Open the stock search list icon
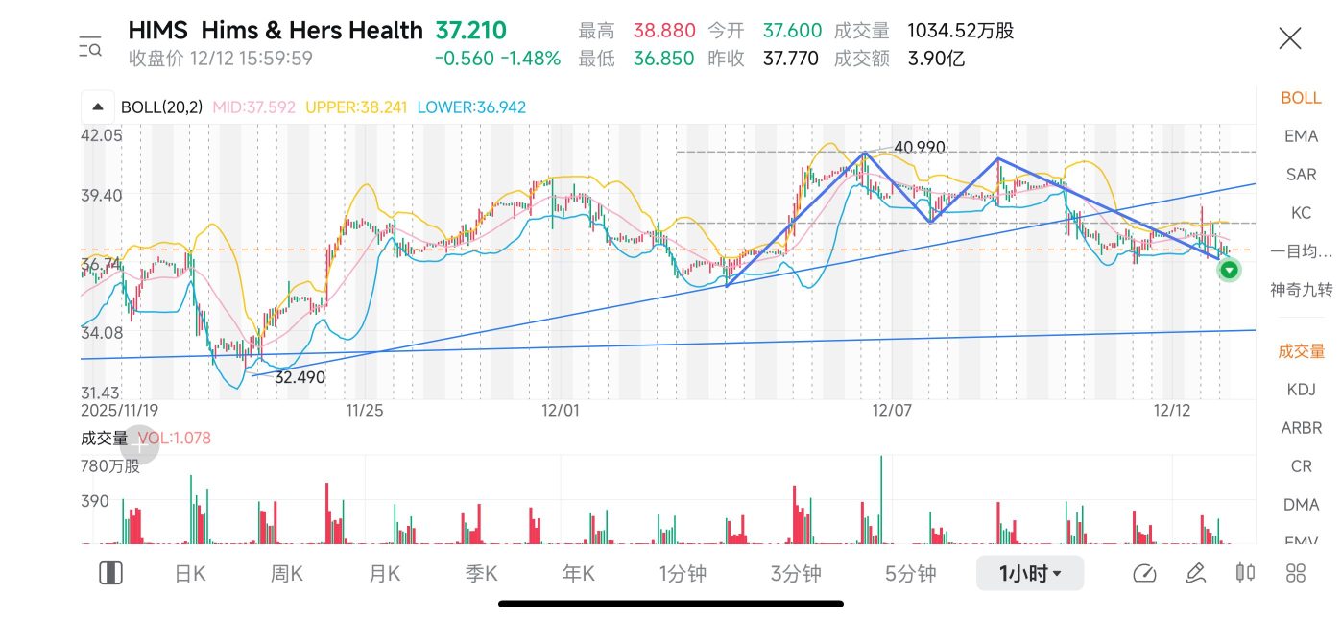 tap(91, 45)
